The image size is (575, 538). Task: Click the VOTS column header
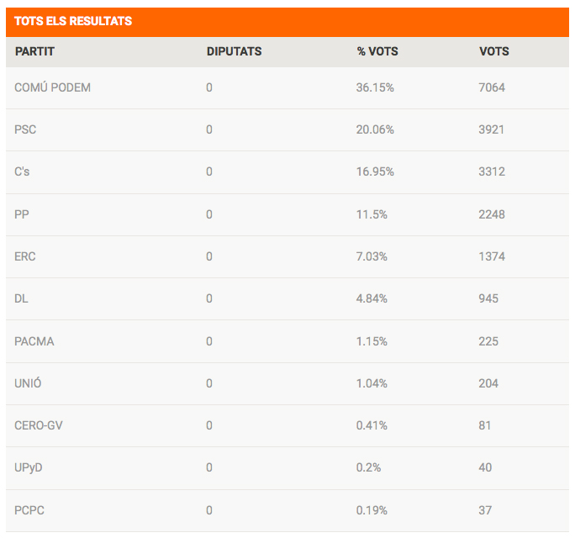click(494, 51)
